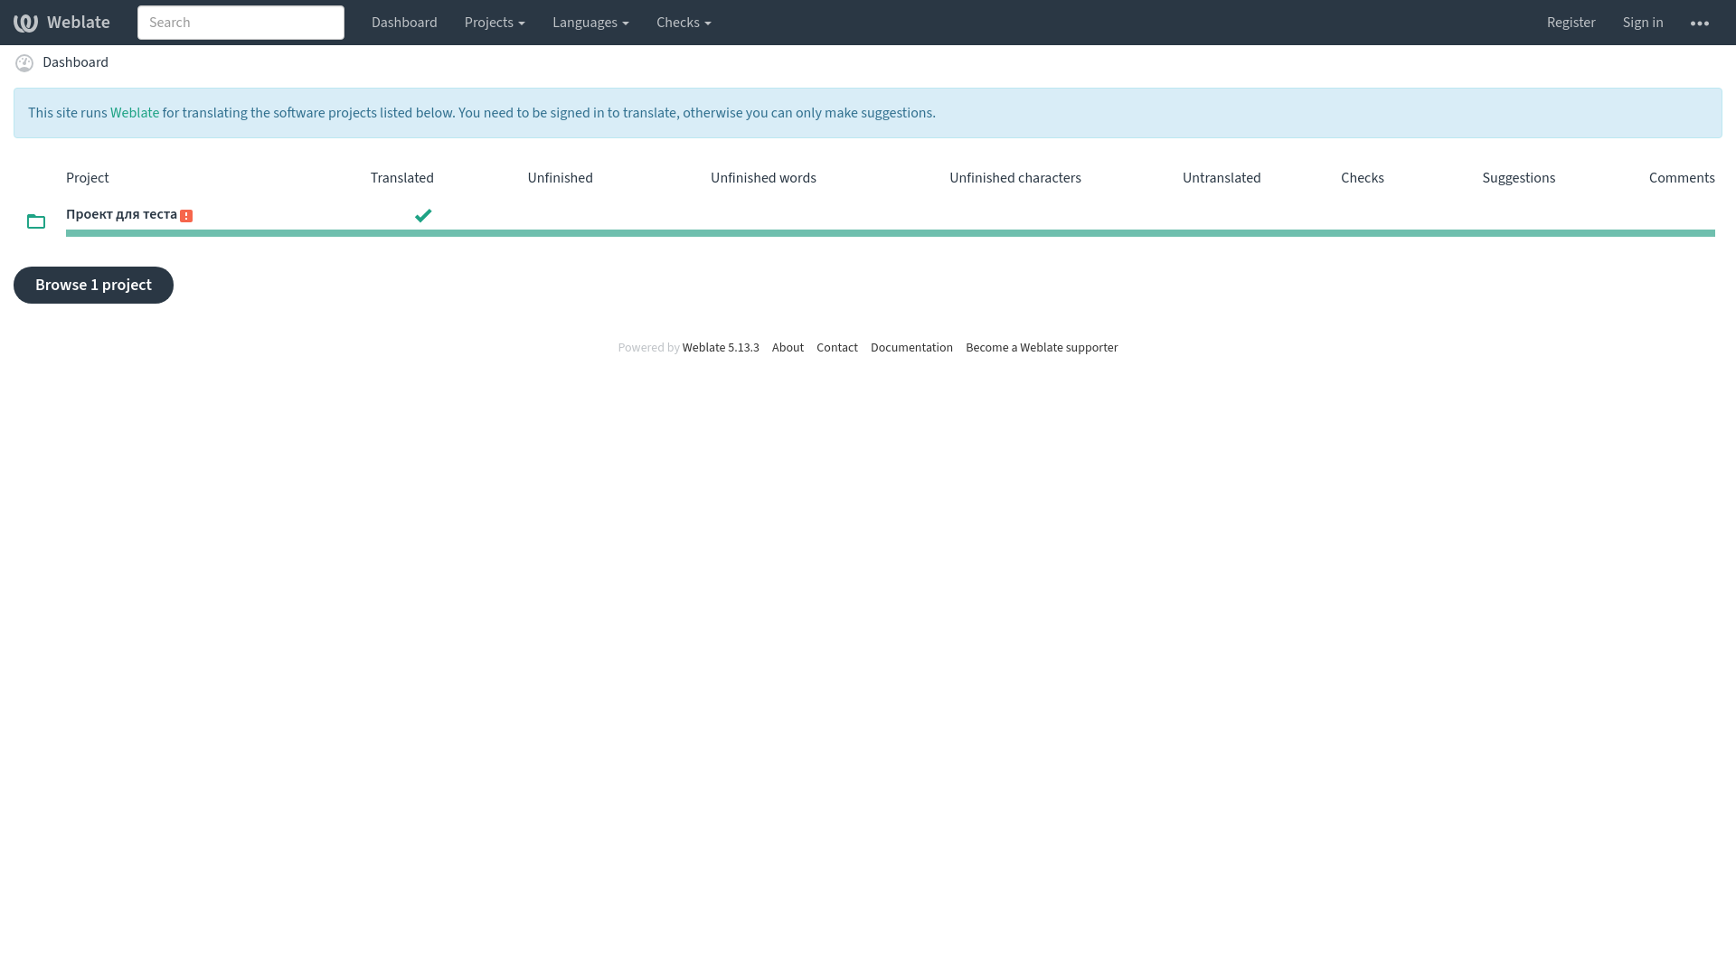The height and width of the screenshot is (976, 1736).
Task: Expand the Checks dropdown menu
Action: coord(684,23)
